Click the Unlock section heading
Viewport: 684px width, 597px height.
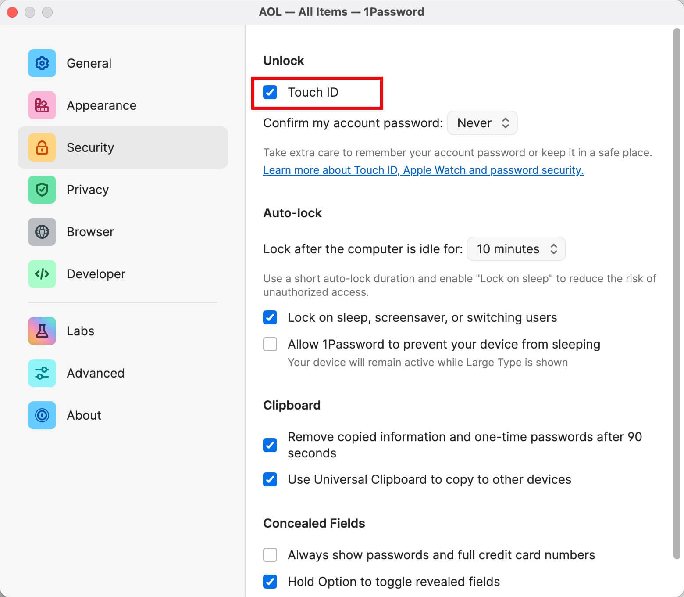(283, 61)
